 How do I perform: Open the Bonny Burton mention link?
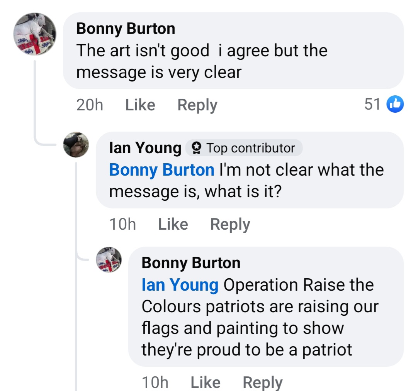pyautogui.click(x=161, y=170)
